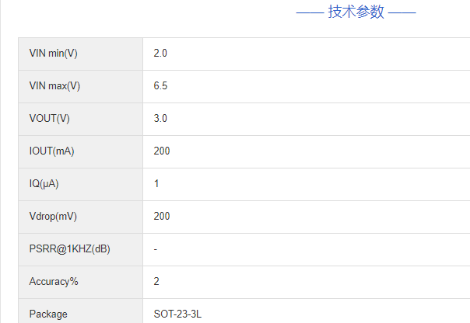Click the VIN max(V) label cell

[54, 86]
